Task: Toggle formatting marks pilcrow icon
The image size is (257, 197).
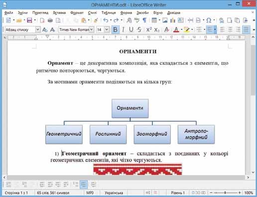Action: (x=145, y=20)
